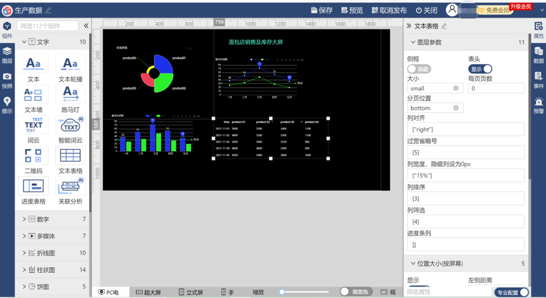Screen dimensions: 546x298
Task: Toggle the 侧框 side frame switch
Action: click(x=418, y=69)
